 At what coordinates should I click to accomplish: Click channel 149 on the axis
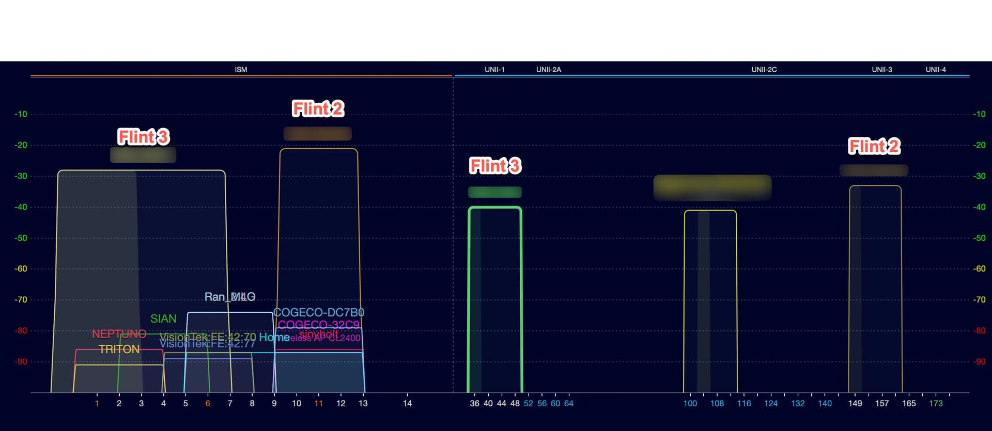(x=855, y=404)
